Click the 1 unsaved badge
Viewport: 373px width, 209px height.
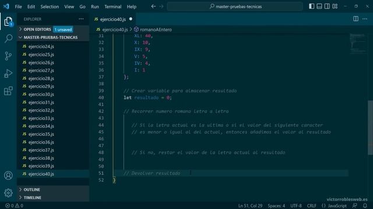click(x=63, y=30)
